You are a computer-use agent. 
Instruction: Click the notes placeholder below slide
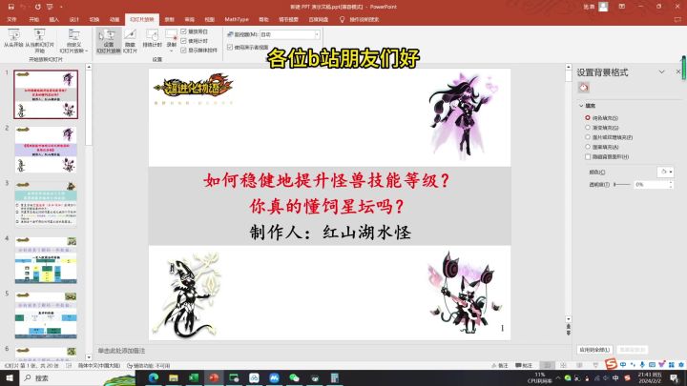121,351
